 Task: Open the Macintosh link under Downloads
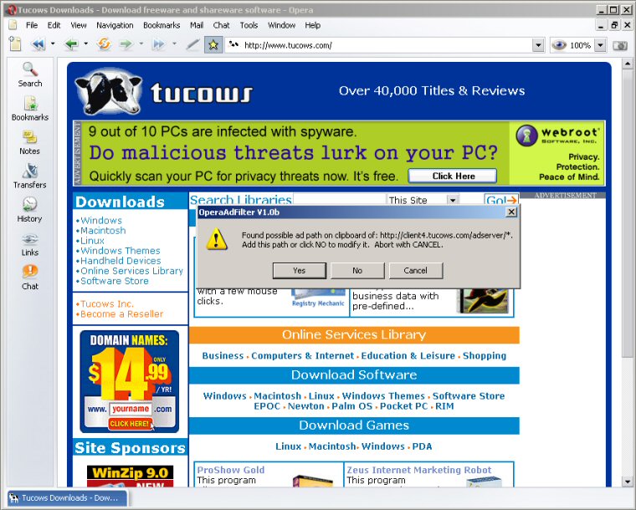coord(103,231)
